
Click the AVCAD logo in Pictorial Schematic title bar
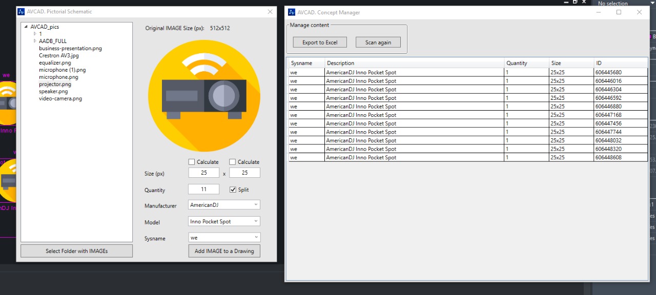(x=21, y=11)
